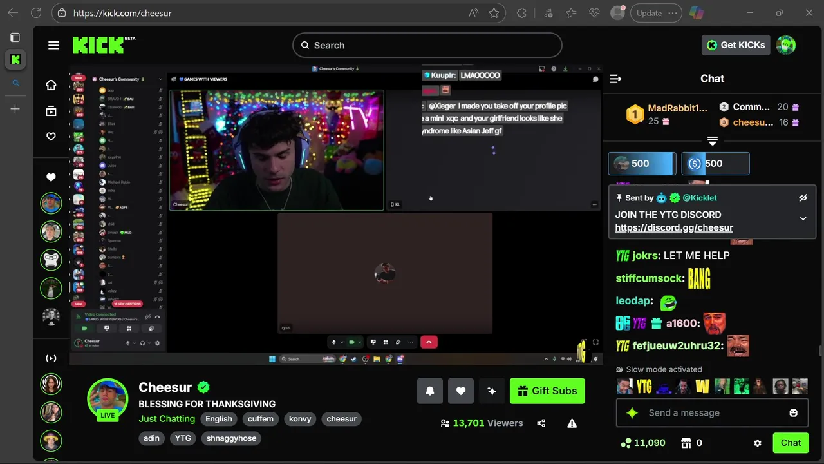
Task: Click the English tag
Action: pos(219,419)
